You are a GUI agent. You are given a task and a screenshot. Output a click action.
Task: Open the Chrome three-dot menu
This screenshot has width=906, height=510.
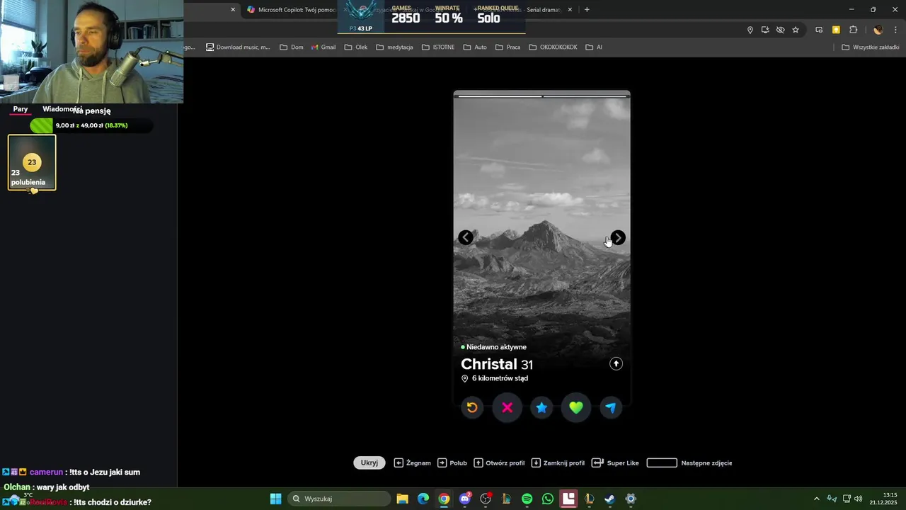pos(895,30)
